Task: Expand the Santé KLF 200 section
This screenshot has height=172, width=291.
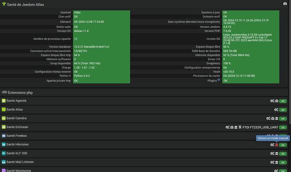Action: [x=17, y=153]
